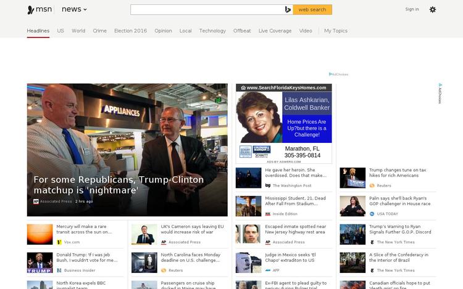Click the USA TODAY source icon
This screenshot has width=463, height=289.
pyautogui.click(x=372, y=214)
